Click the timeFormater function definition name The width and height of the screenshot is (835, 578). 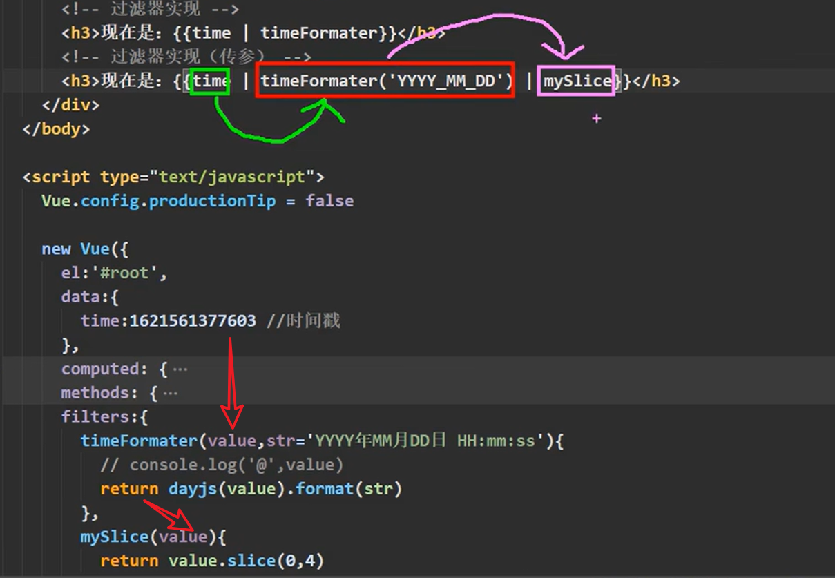139,441
